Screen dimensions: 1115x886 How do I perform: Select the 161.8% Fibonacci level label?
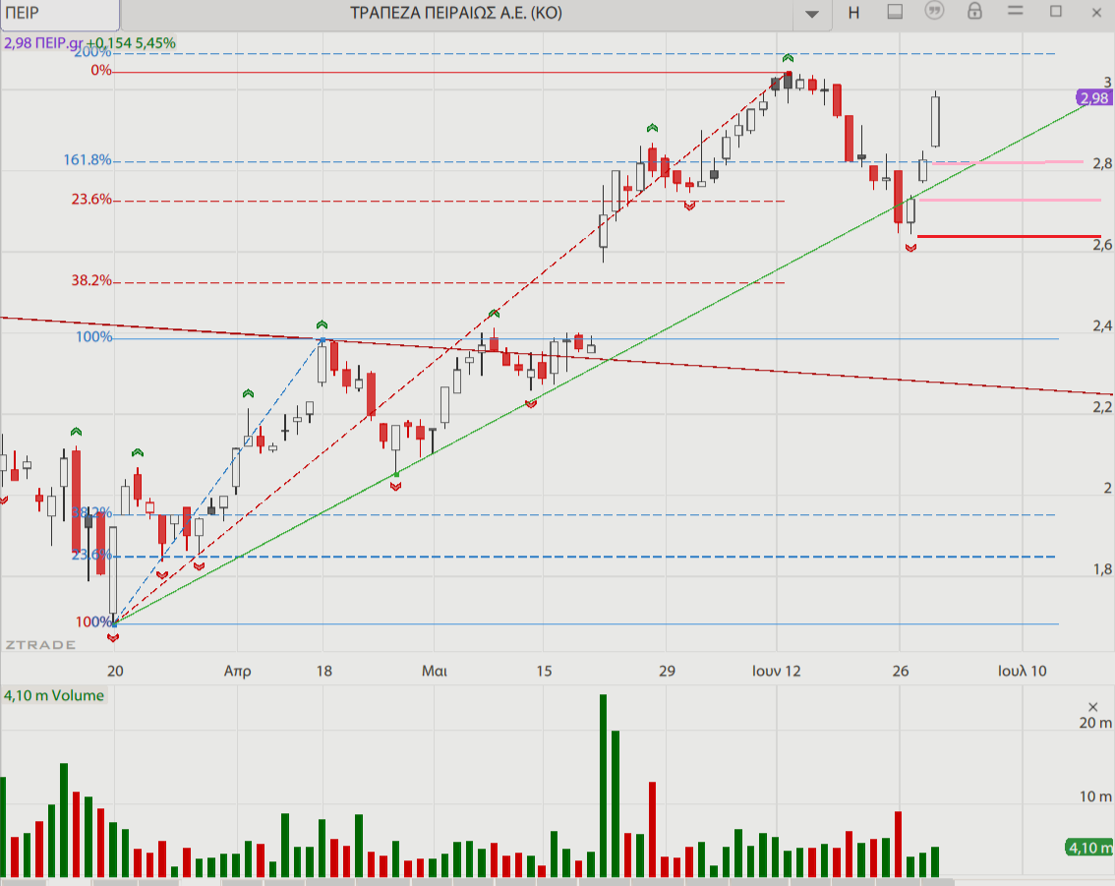pos(88,160)
